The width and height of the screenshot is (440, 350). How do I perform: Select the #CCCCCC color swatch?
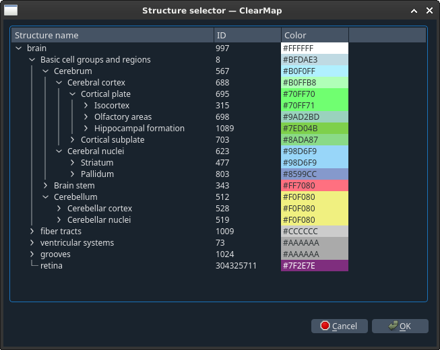[x=315, y=231]
